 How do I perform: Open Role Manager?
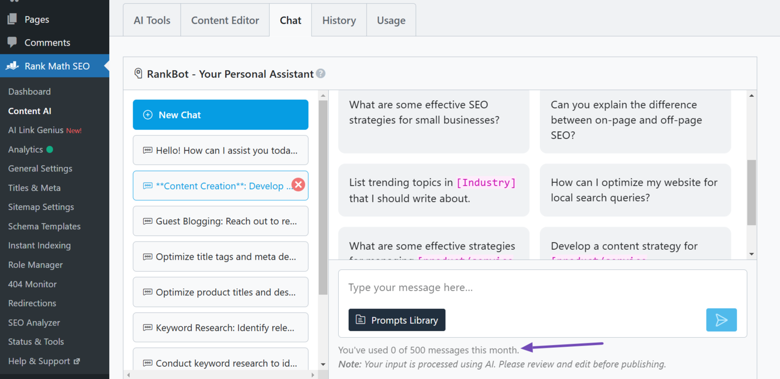(36, 264)
